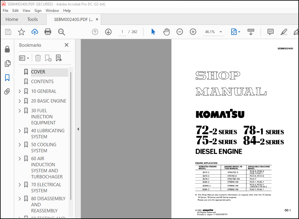Open the Window menu
The image size is (299, 219).
click(x=52, y=11)
